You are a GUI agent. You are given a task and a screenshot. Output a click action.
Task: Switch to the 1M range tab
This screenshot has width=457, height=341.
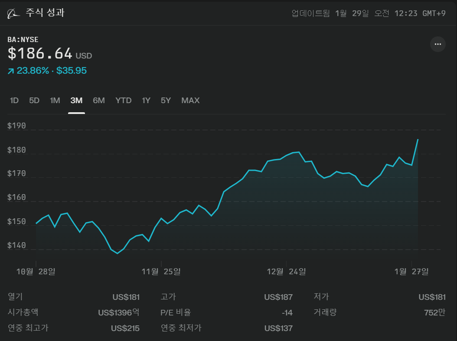tap(55, 101)
